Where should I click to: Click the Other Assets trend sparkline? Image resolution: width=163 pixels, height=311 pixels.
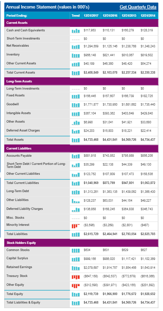point(76,123)
